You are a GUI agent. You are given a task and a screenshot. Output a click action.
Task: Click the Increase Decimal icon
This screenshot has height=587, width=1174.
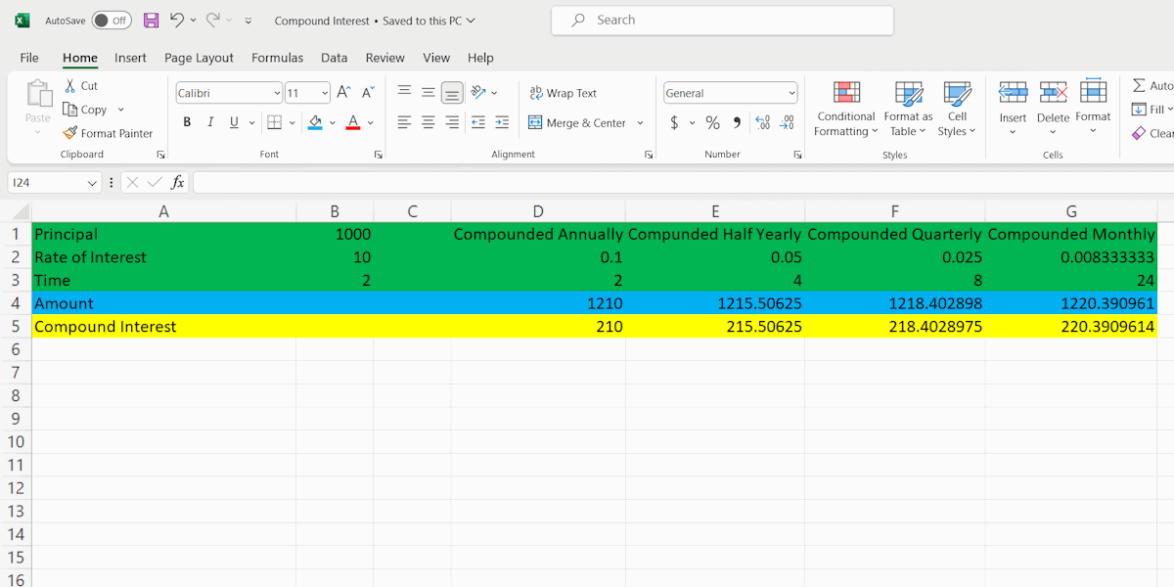click(764, 121)
